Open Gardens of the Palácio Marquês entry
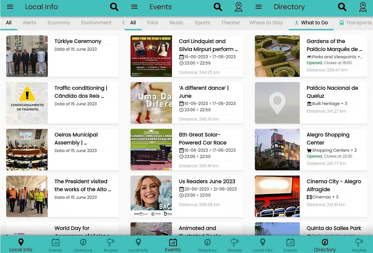 (311, 56)
